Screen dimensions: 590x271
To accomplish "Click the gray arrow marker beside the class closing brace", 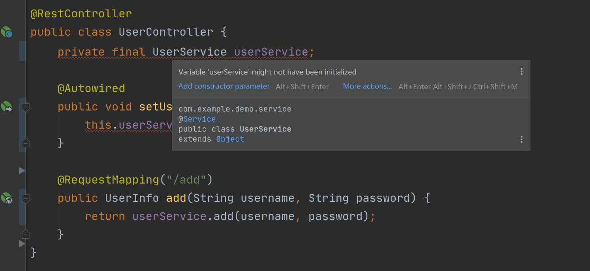I will (22, 244).
